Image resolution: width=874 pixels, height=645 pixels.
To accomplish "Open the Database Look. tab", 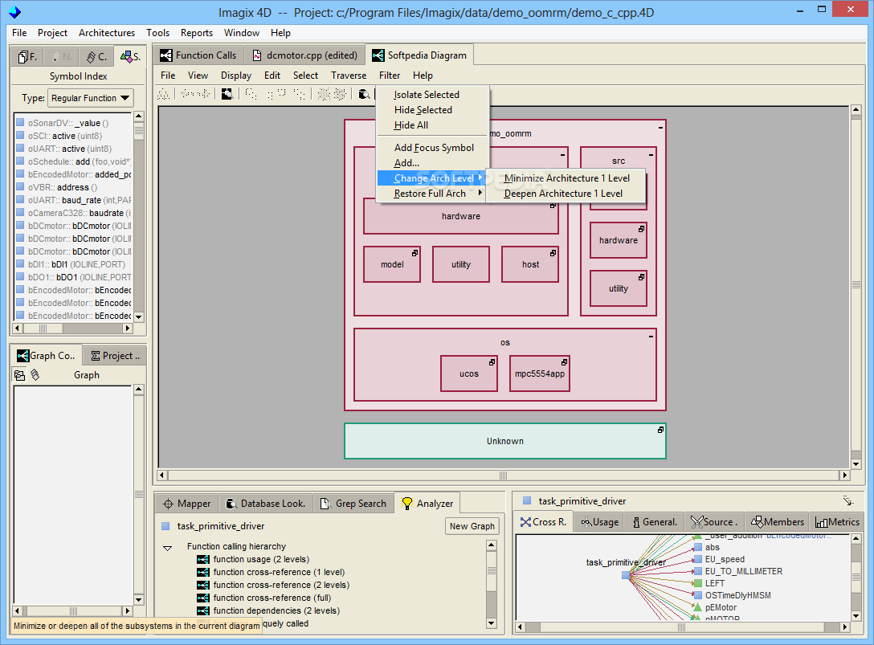I will pos(266,504).
